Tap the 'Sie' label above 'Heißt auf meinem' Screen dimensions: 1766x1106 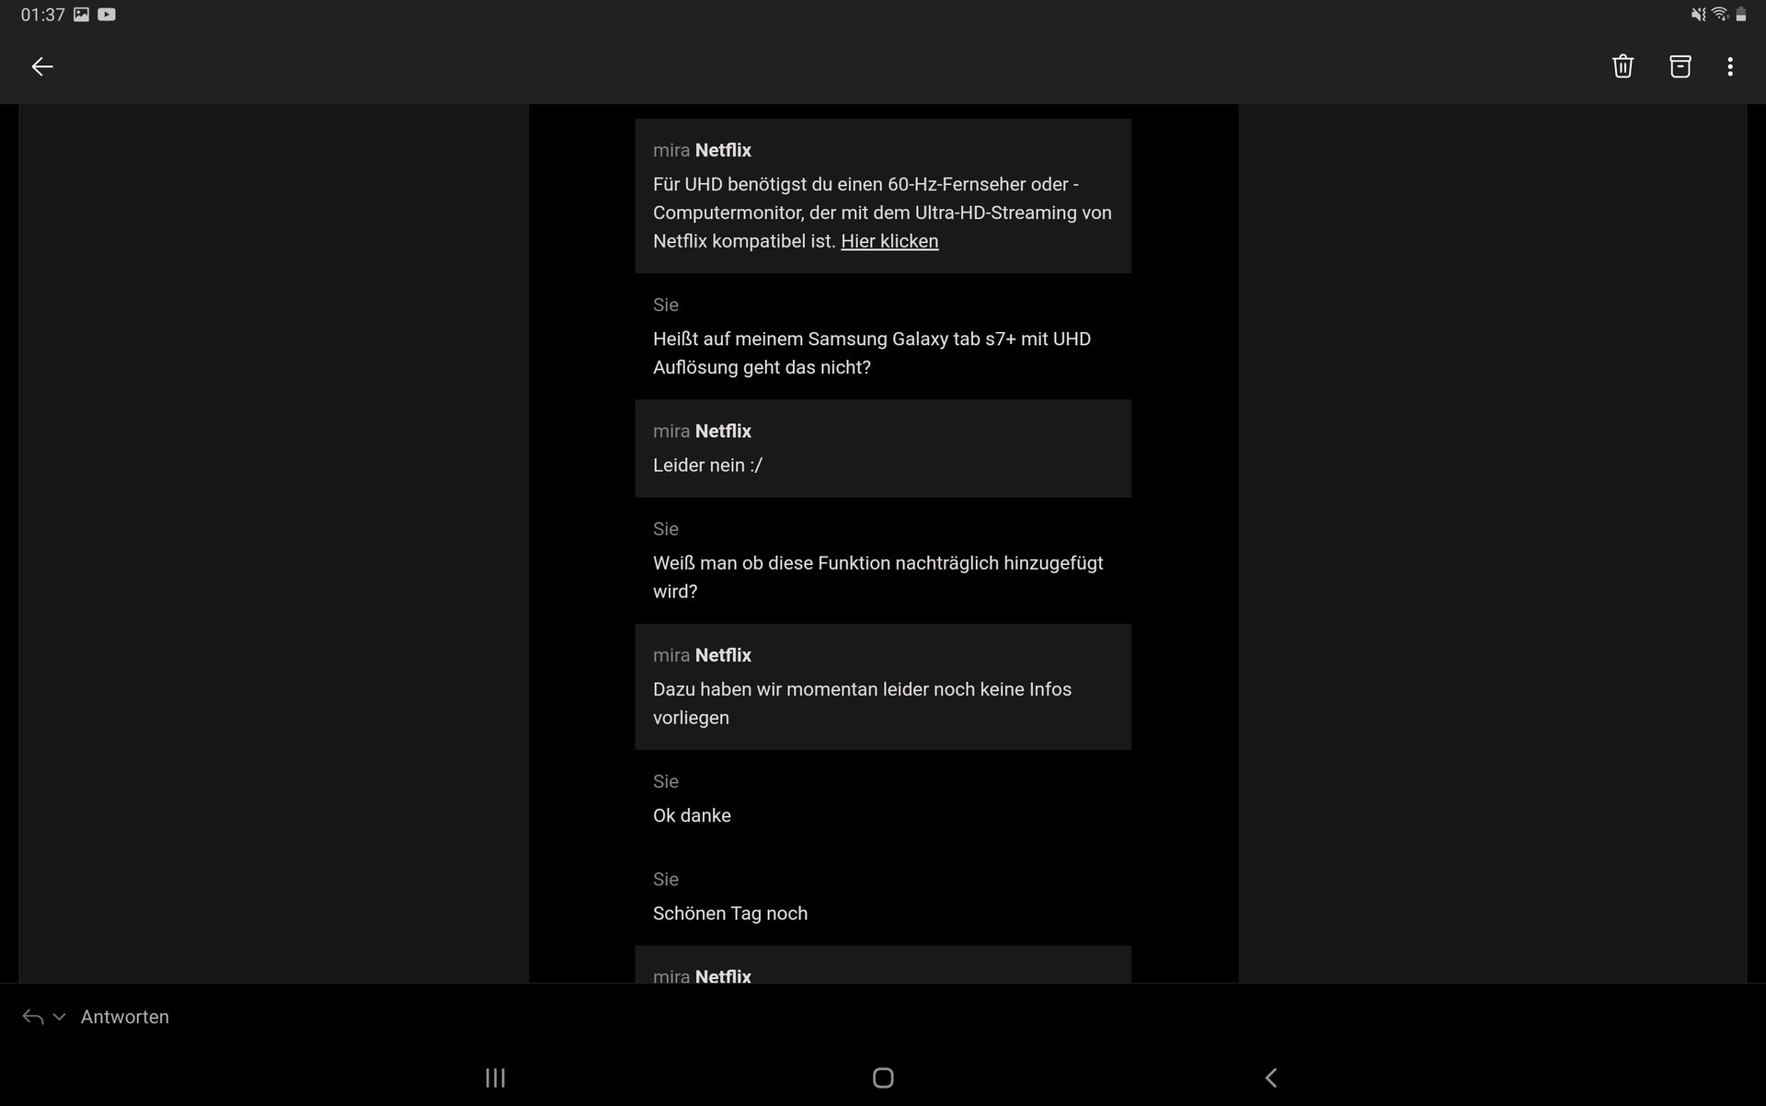tap(666, 305)
